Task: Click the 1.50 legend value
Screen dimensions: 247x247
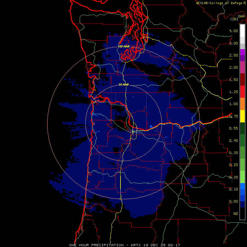Action: [x=234, y=80]
